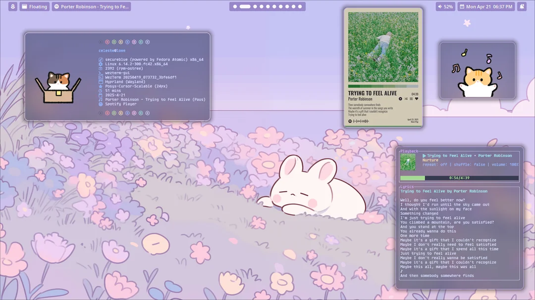Viewport: 535px width, 300px height.
Task: Click the music note icon in the fetch output
Action: (101, 100)
